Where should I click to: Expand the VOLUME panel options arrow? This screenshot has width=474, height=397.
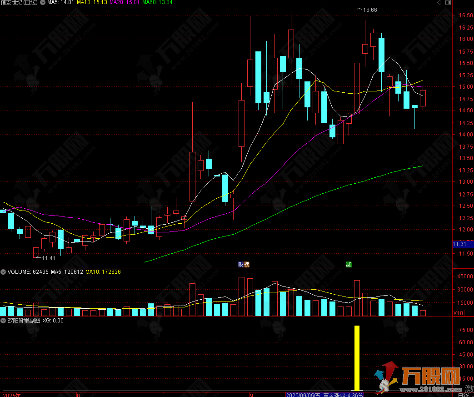tap(4, 272)
